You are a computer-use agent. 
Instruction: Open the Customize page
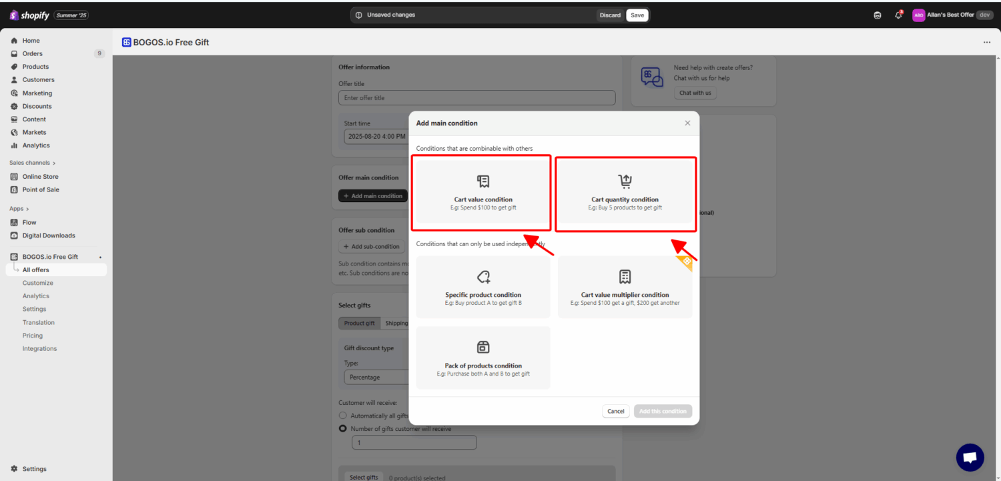tap(38, 283)
